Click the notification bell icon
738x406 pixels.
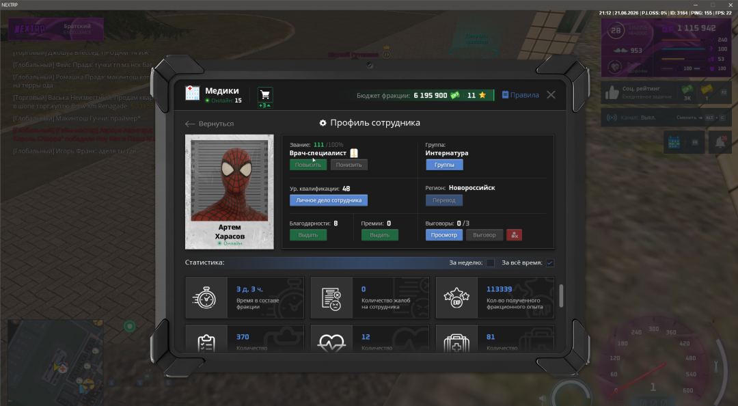(720, 142)
